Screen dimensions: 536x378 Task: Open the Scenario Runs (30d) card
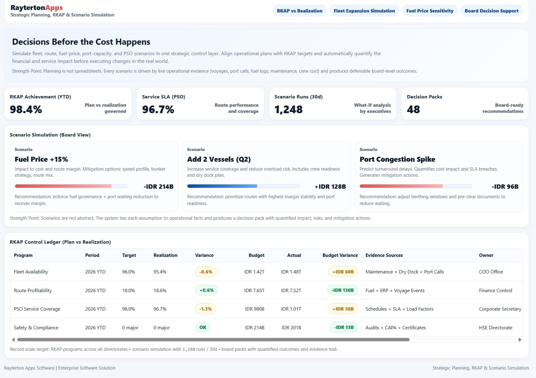(333, 104)
